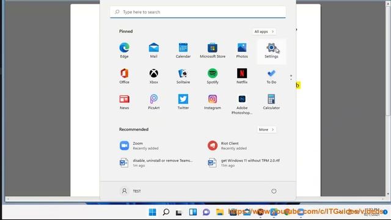Launch the Mail app

(x=153, y=50)
